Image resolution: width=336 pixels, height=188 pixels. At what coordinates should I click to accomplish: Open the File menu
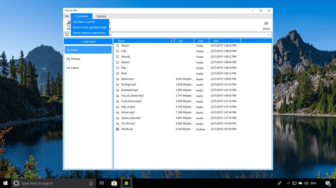[67, 16]
